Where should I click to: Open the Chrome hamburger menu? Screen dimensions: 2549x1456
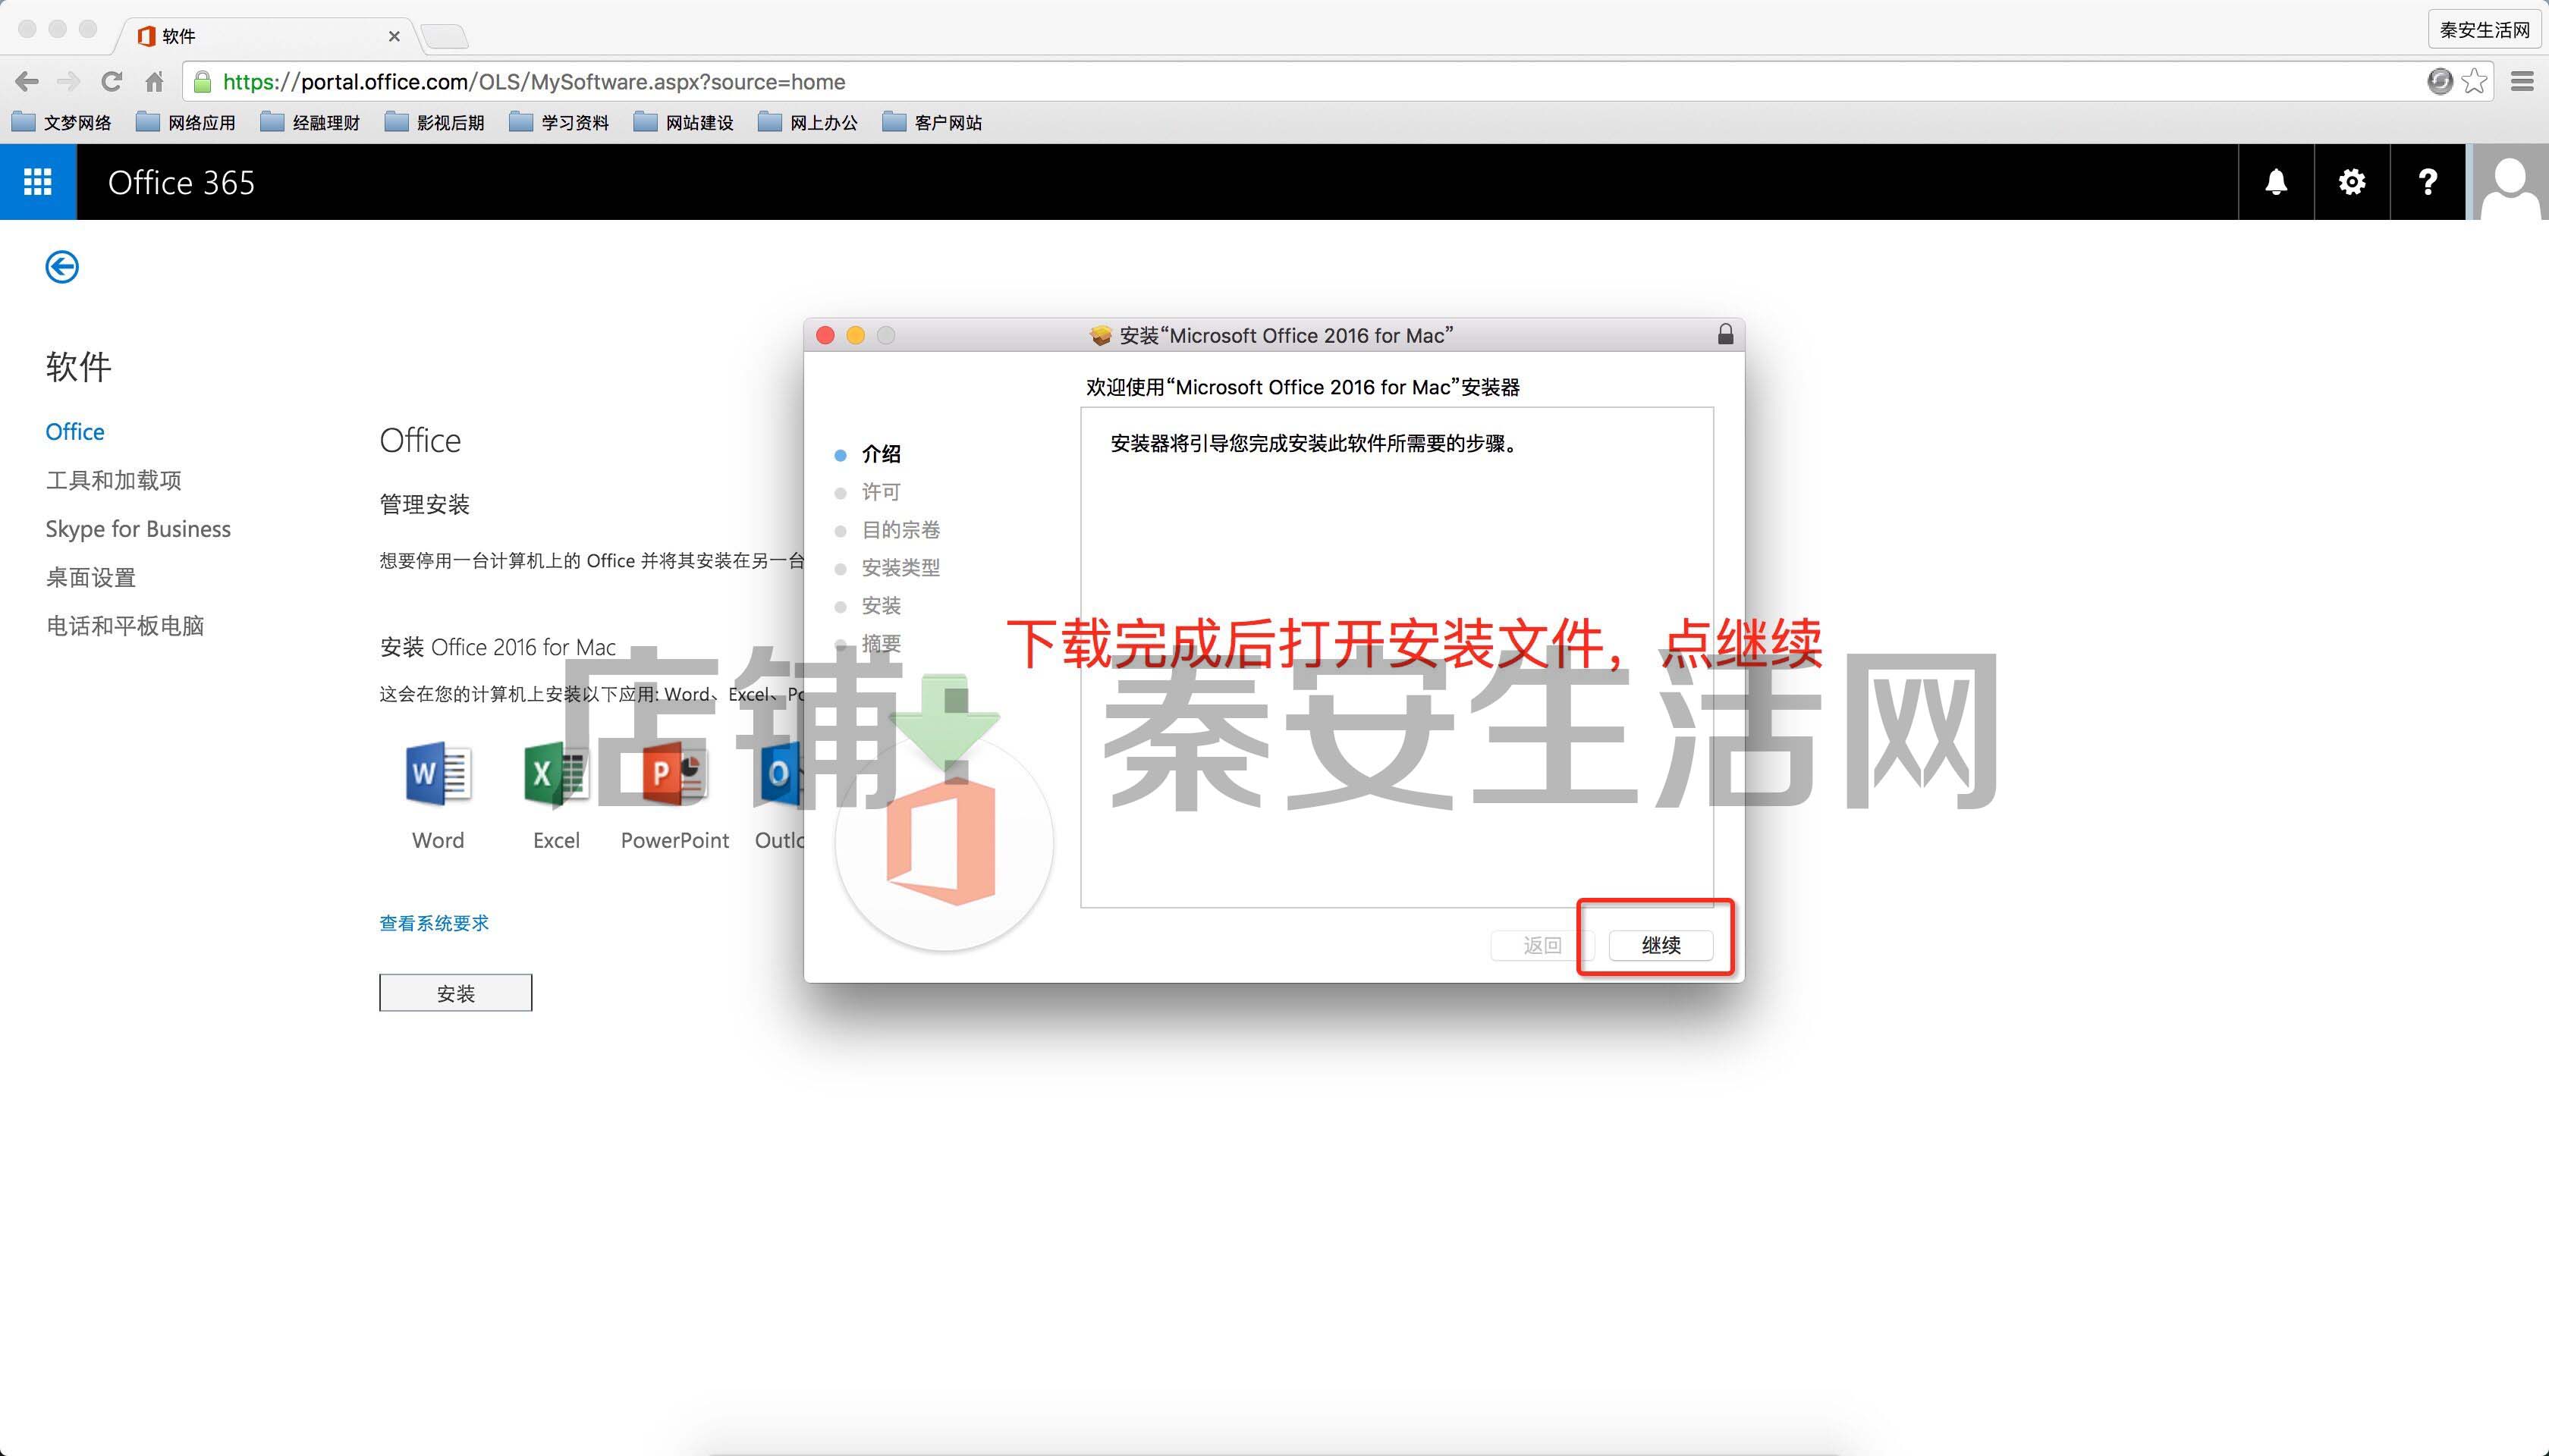pyautogui.click(x=2522, y=82)
